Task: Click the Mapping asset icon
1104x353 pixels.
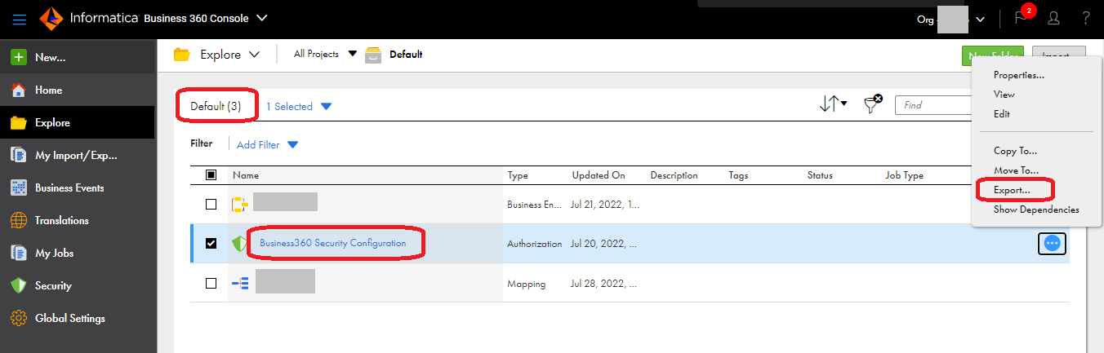Action: 239,283
